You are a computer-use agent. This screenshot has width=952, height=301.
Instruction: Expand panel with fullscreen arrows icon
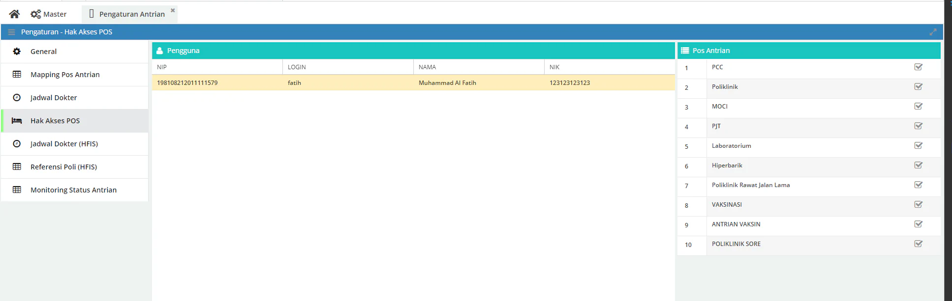933,32
